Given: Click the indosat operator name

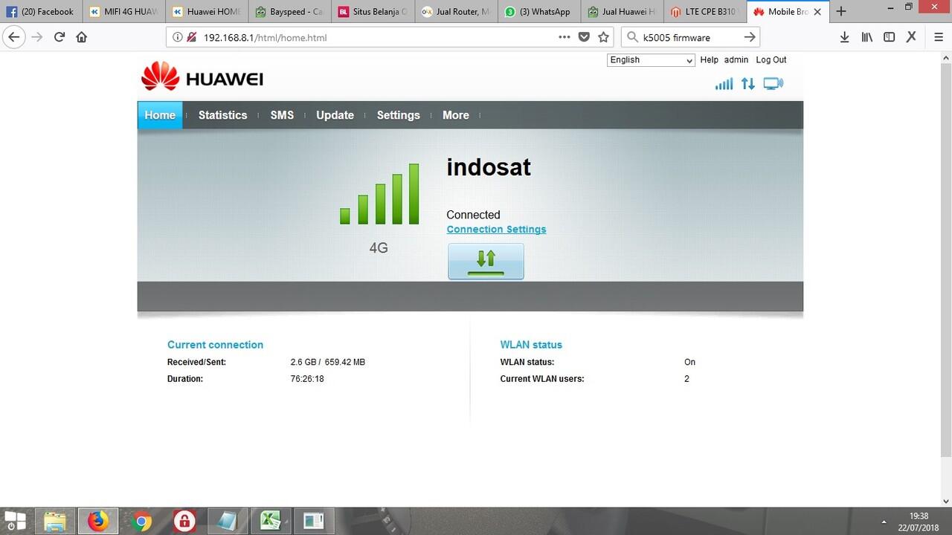Looking at the screenshot, I should (489, 167).
